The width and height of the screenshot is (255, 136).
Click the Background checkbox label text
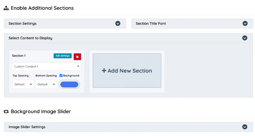71,76
